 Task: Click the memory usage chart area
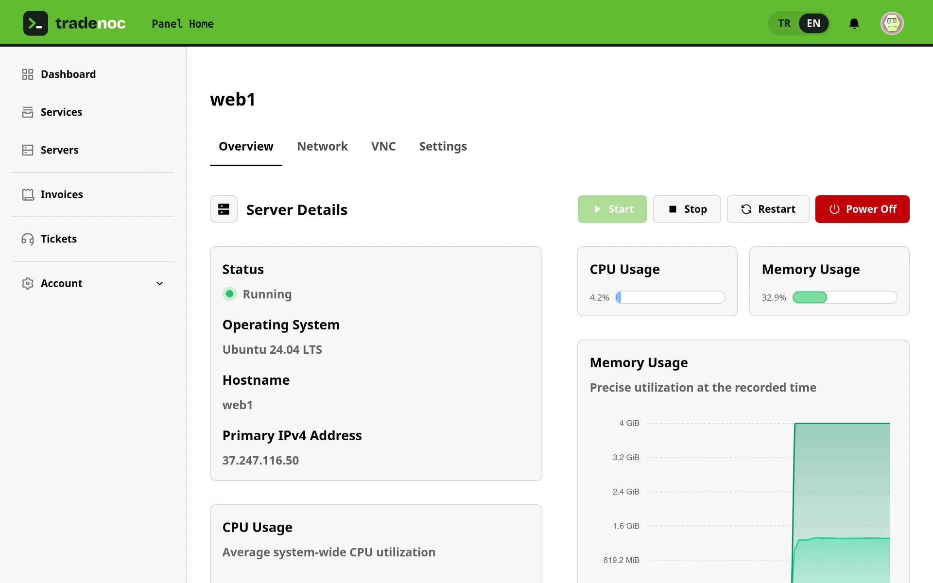pyautogui.click(x=768, y=503)
